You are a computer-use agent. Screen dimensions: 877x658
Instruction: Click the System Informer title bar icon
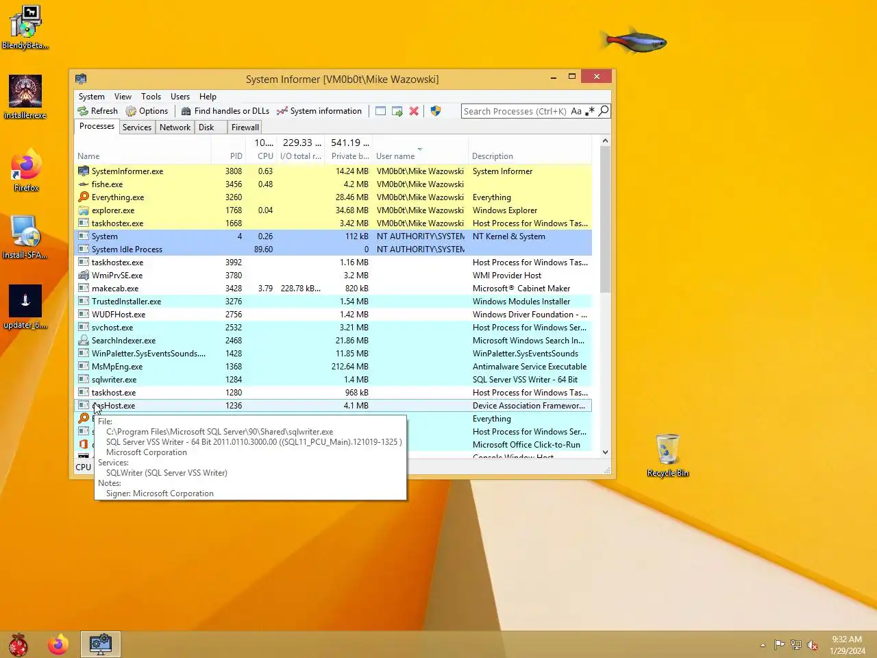pyautogui.click(x=81, y=79)
